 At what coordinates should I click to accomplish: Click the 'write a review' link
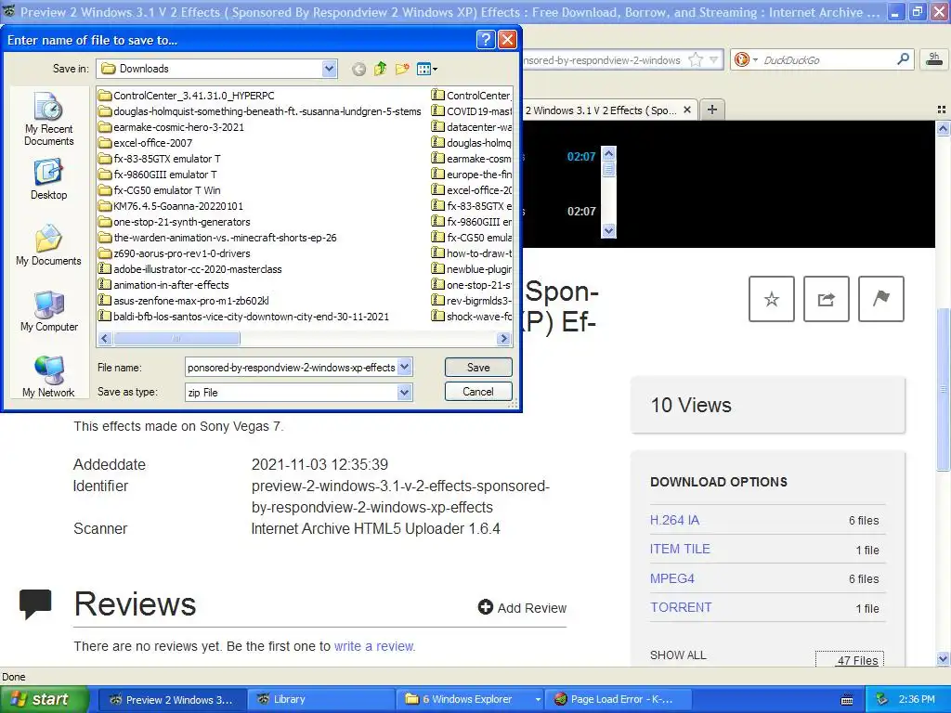pyautogui.click(x=374, y=646)
